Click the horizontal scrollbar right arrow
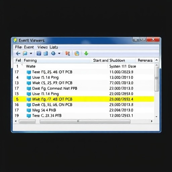This screenshot has width=172, height=172. [152, 121]
